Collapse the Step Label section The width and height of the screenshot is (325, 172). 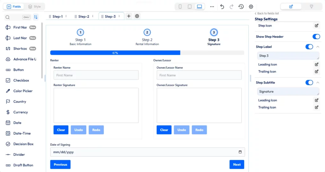[x=318, y=47]
